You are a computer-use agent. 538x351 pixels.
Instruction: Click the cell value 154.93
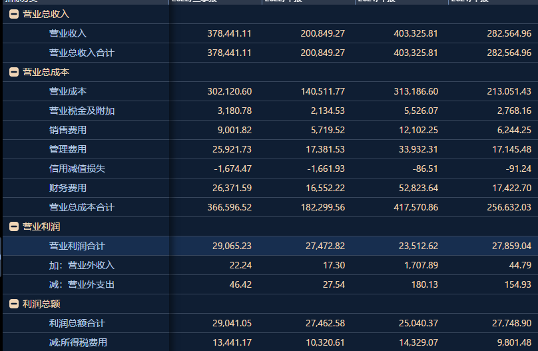(x=518, y=284)
